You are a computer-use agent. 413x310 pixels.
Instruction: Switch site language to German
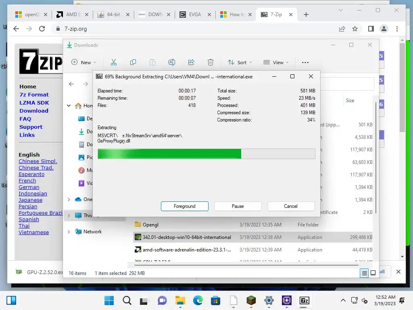click(29, 187)
